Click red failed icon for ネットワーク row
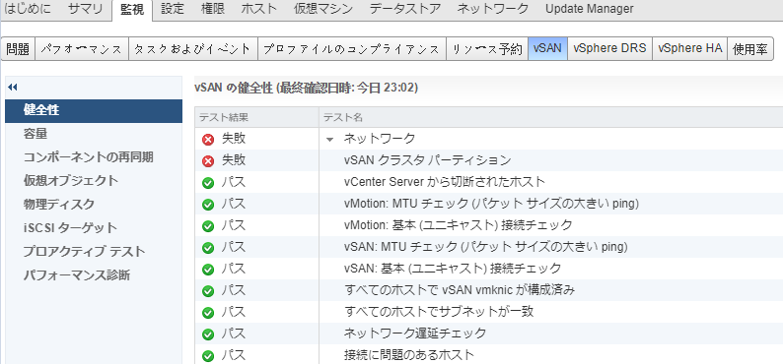 (x=208, y=140)
